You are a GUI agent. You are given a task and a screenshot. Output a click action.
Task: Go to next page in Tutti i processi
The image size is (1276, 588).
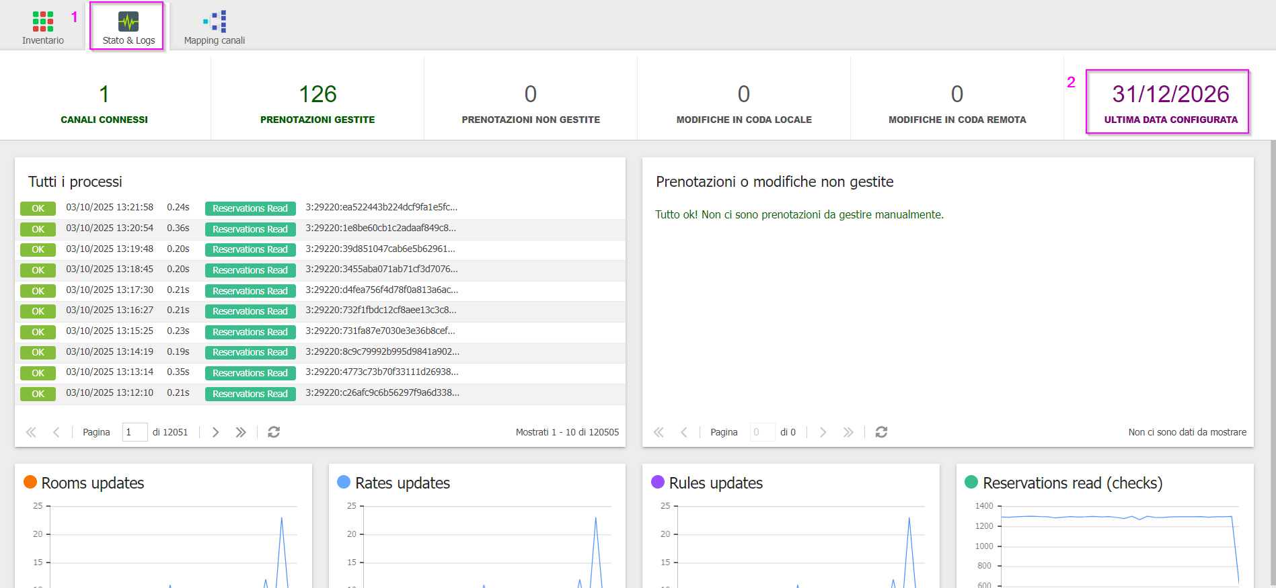pos(216,432)
